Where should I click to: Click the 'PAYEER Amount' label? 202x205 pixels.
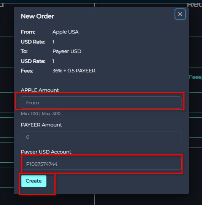(x=41, y=125)
